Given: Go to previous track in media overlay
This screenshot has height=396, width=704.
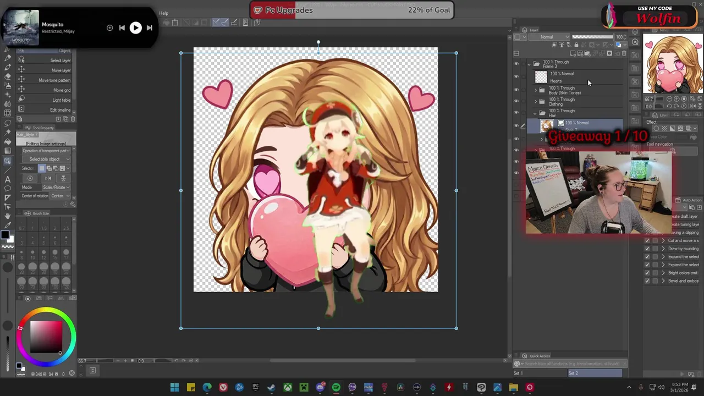Looking at the screenshot, I should click(122, 28).
